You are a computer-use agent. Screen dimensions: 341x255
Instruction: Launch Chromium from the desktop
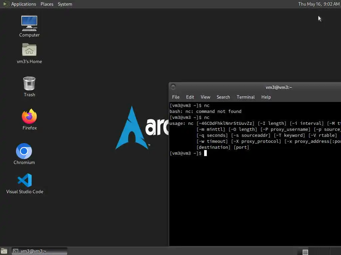24,154
